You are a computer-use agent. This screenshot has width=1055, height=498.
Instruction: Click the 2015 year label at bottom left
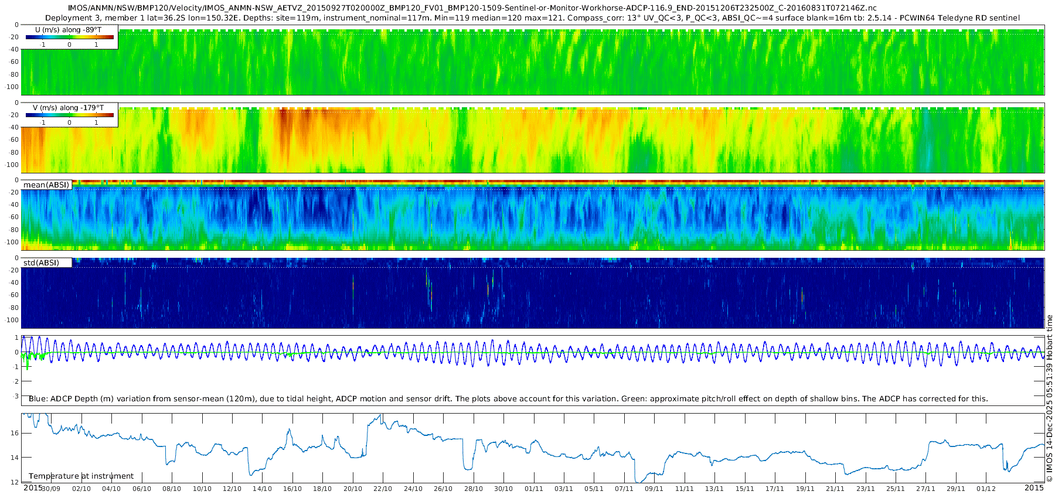[32, 488]
